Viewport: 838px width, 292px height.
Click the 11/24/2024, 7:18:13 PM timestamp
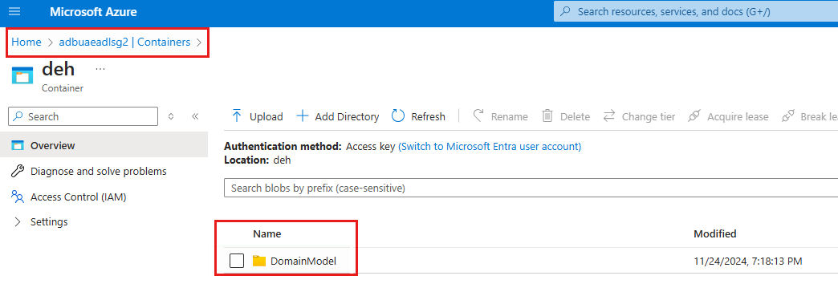click(x=747, y=261)
